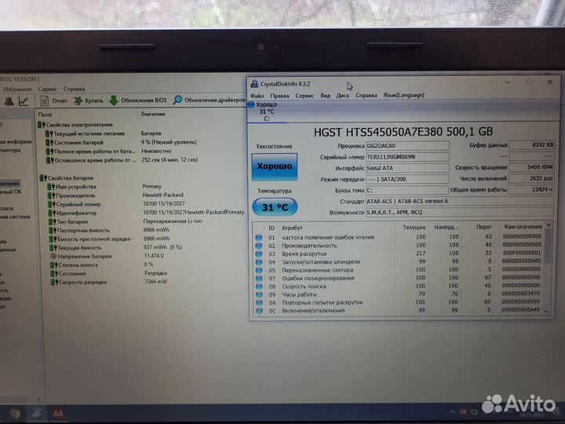Click Обновления BIOS toolbar button
The image size is (565, 424).
[138, 101]
